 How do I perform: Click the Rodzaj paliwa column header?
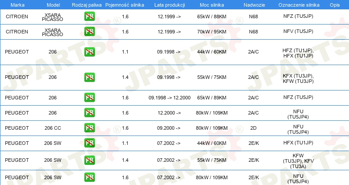pos(87,5)
